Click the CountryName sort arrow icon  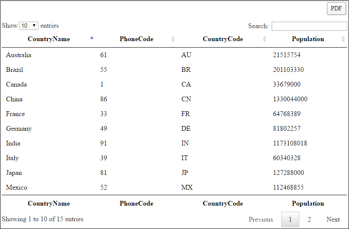(x=92, y=38)
